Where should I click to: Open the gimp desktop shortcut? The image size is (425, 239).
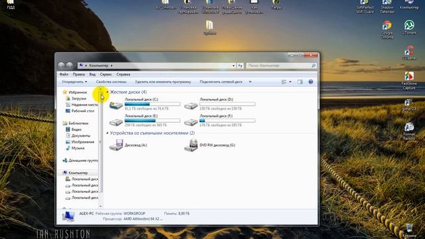[x=409, y=105]
